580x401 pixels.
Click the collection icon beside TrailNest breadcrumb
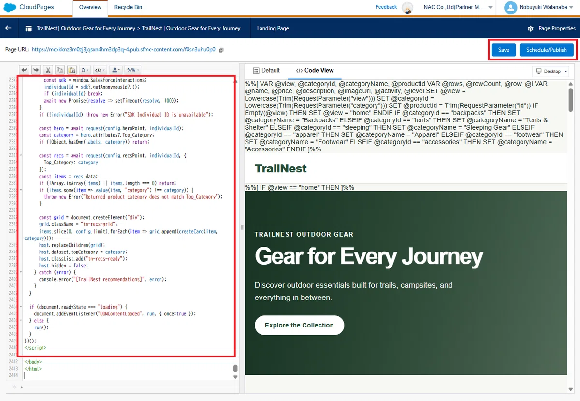tap(29, 29)
